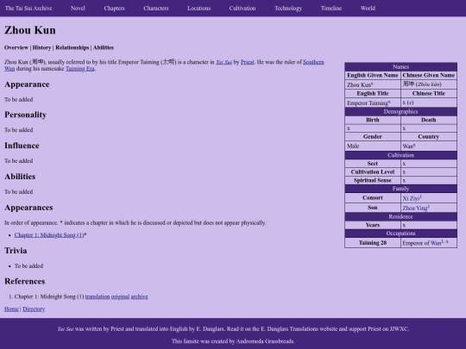Click the Names header in infobox

(401, 66)
